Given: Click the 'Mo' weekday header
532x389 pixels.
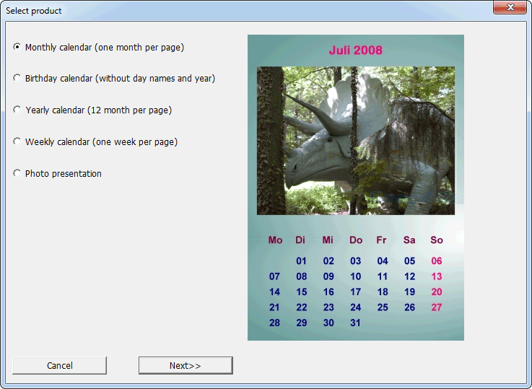Looking at the screenshot, I should point(275,240).
